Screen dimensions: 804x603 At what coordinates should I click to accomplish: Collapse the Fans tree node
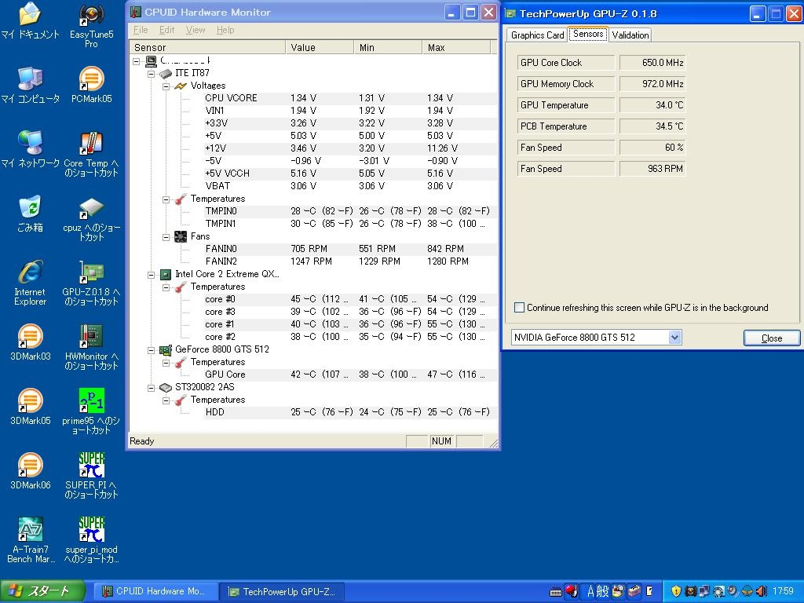tap(166, 237)
